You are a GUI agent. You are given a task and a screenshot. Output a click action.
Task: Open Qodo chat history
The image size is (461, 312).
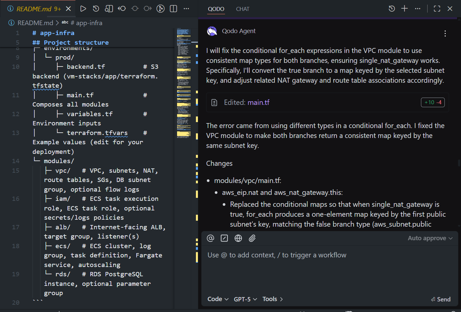(392, 9)
